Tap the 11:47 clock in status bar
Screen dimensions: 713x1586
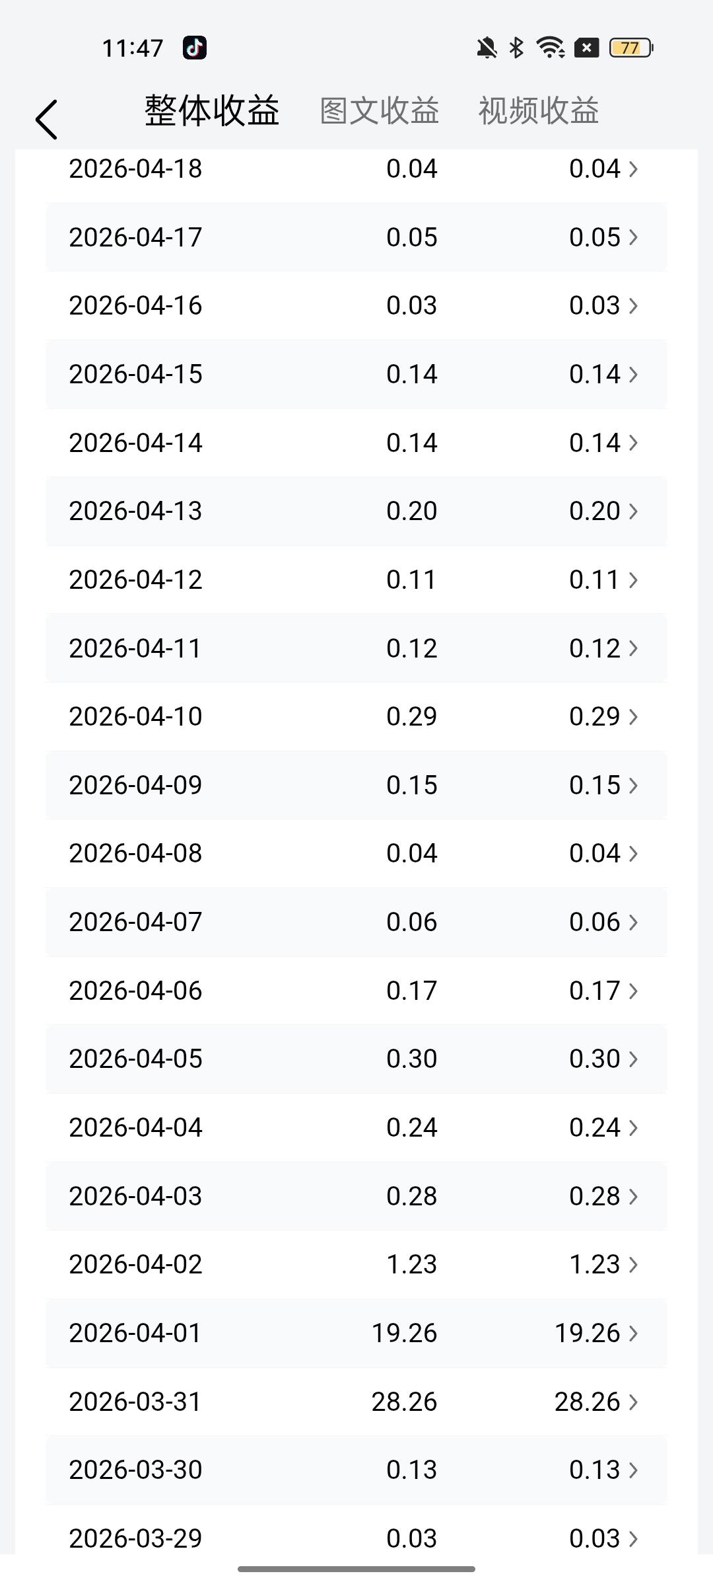[x=132, y=48]
